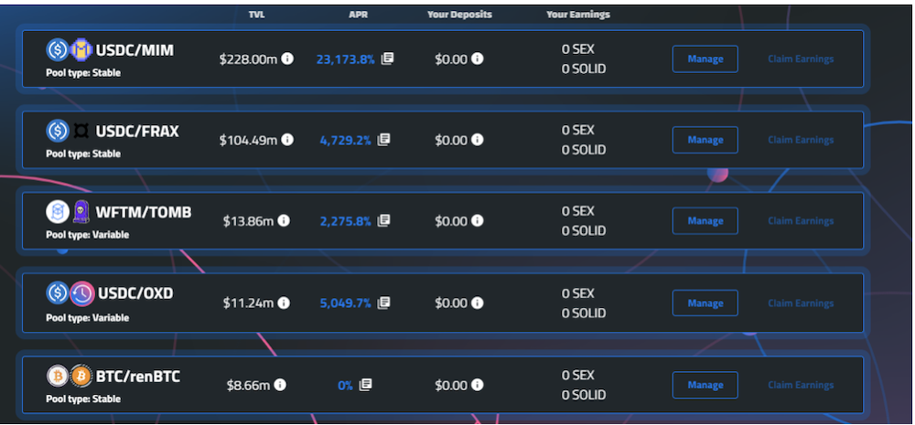
Task: Click the 2,275.8% APR value
Action: click(346, 221)
